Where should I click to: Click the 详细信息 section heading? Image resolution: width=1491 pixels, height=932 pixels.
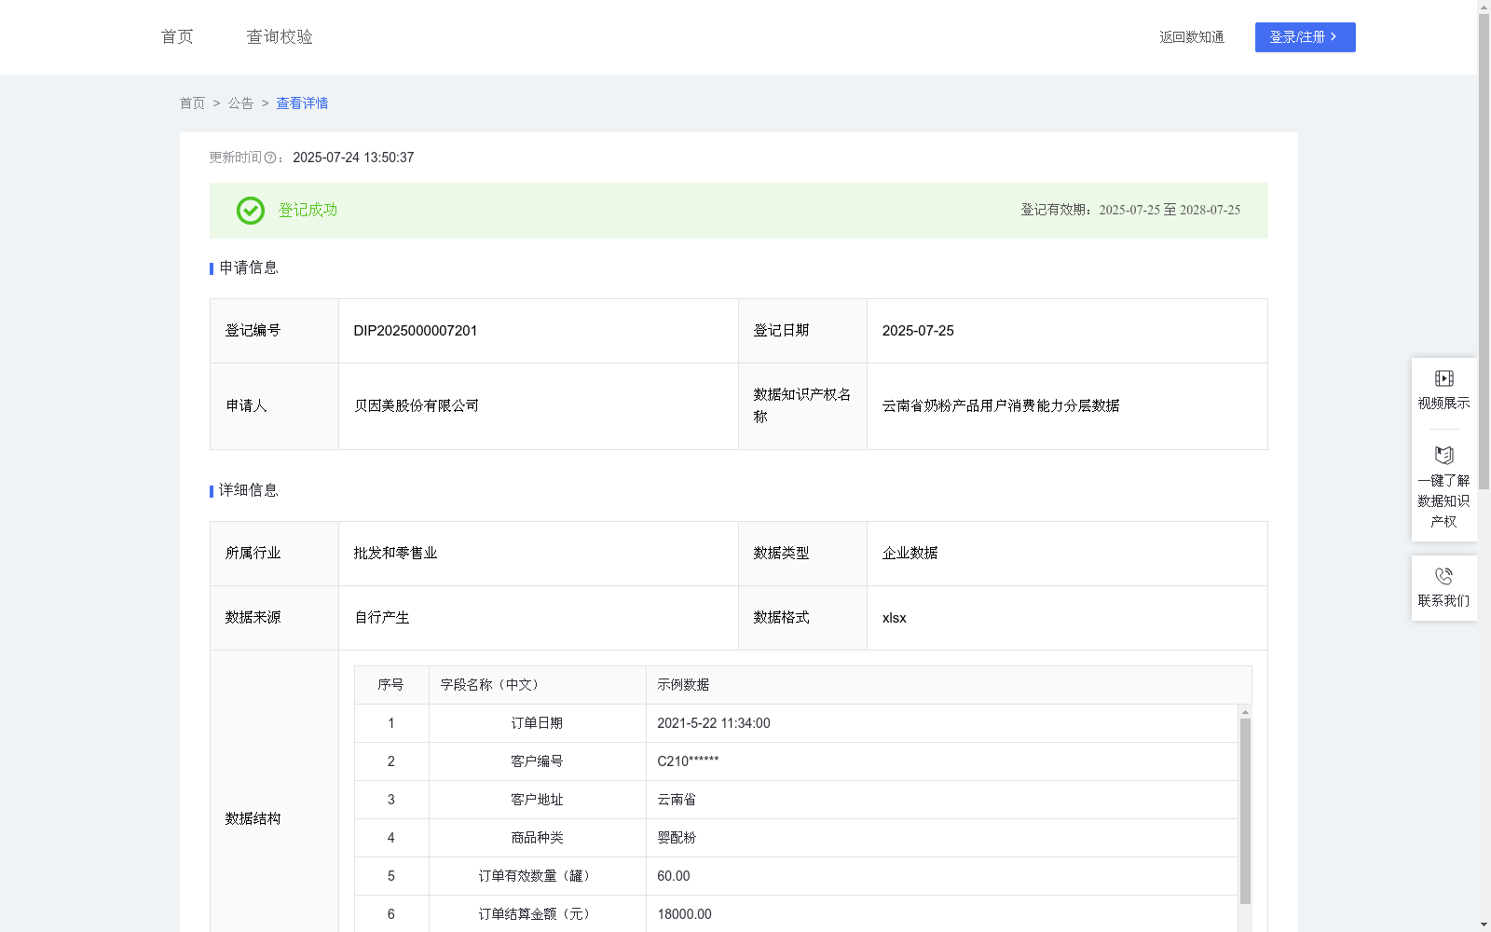(249, 490)
